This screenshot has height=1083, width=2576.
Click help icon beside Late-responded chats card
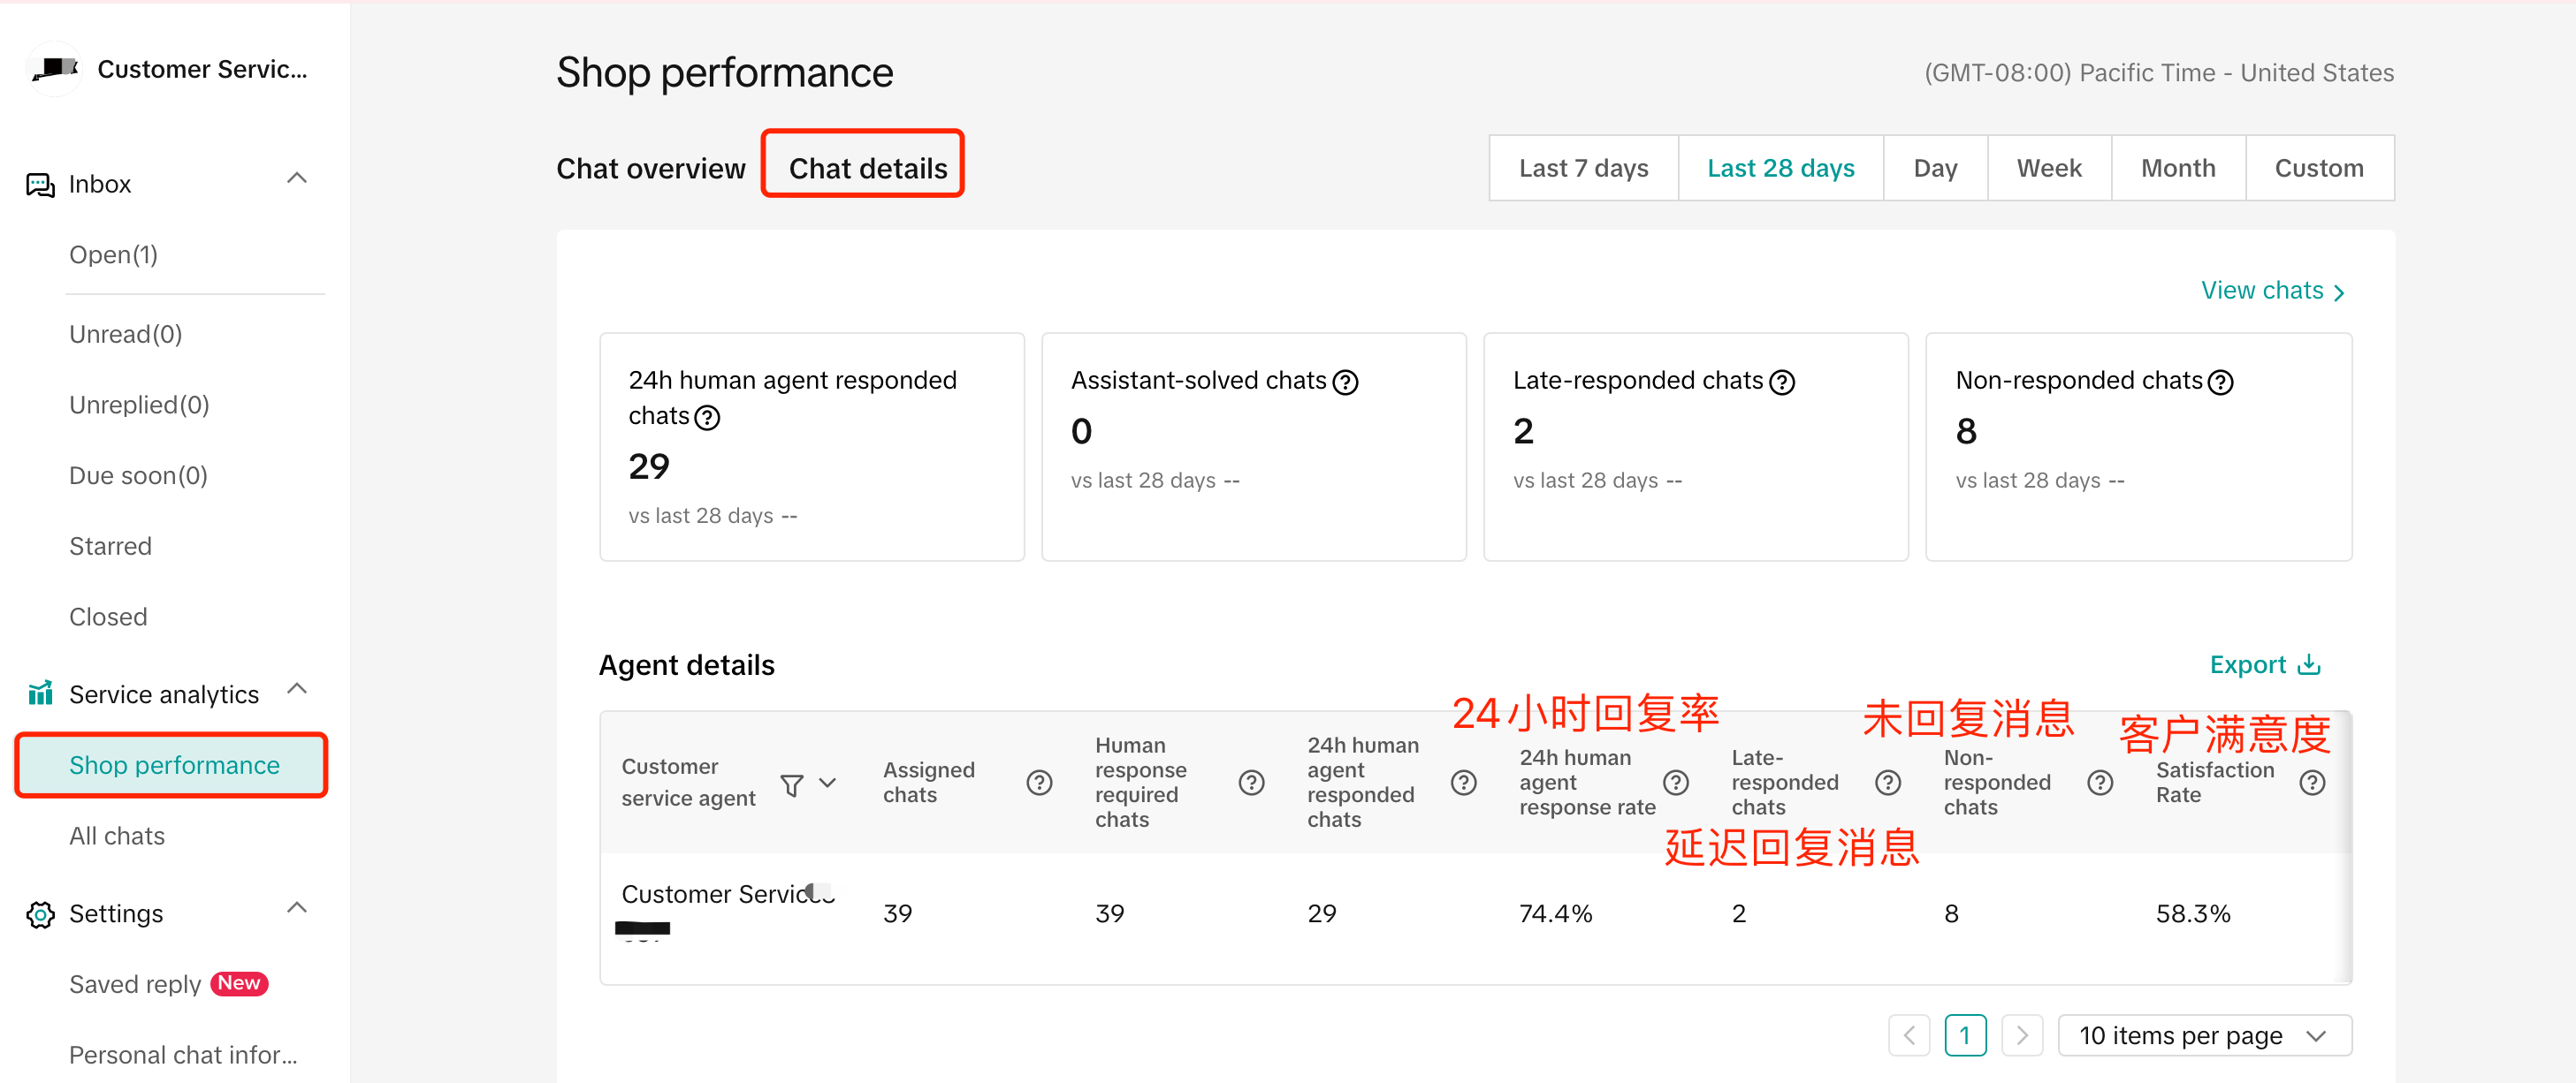coord(1781,382)
